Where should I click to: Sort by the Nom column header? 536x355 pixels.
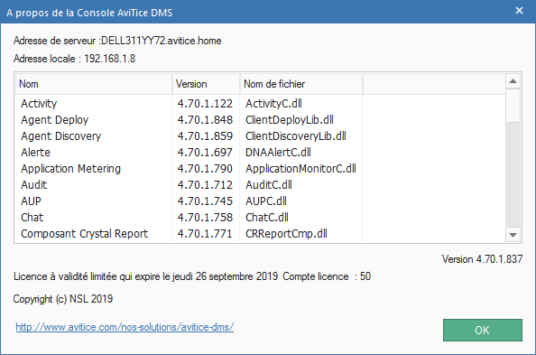point(93,84)
